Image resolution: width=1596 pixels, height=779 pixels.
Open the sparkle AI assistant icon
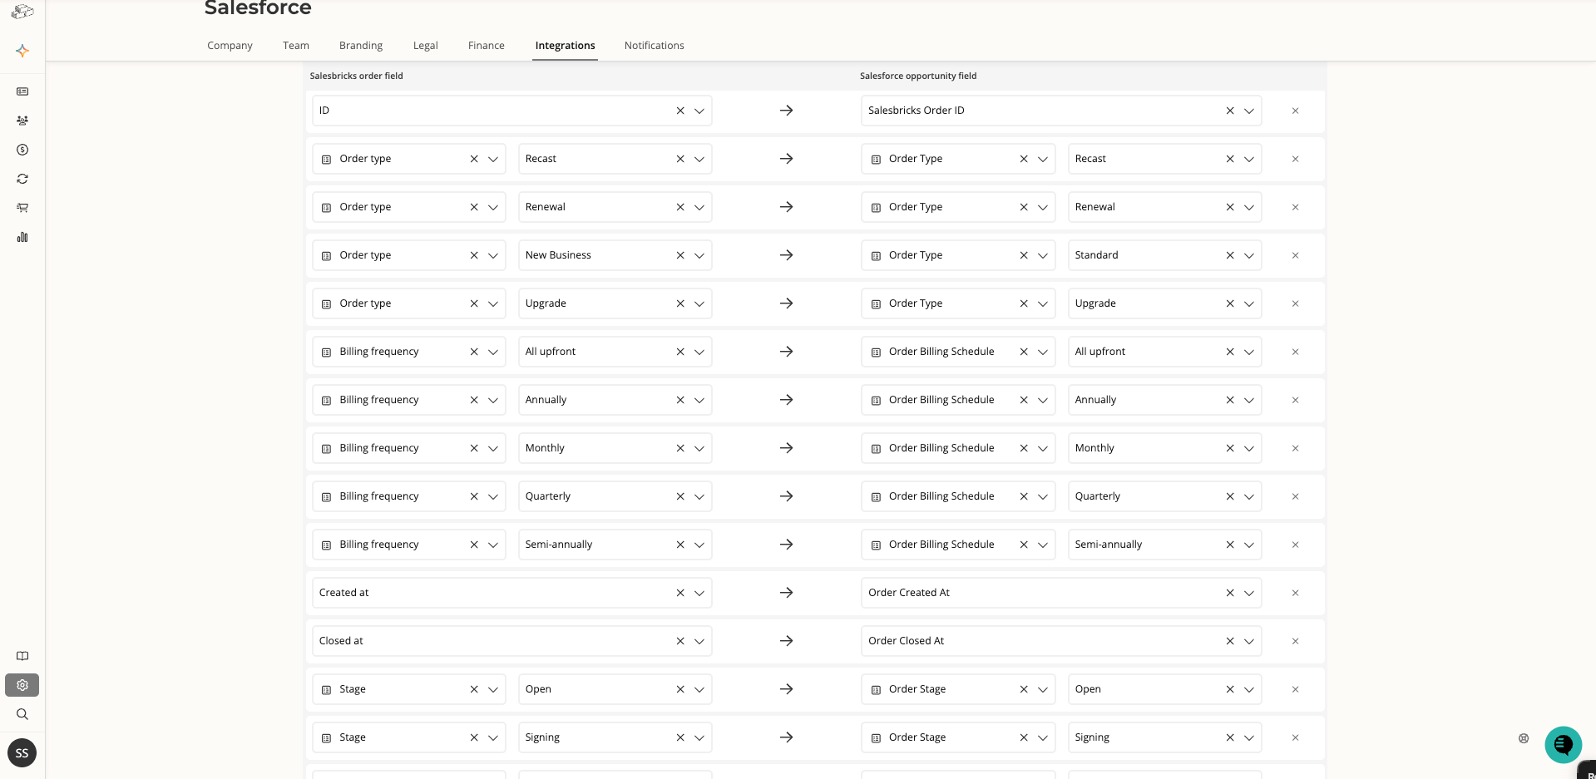(x=22, y=51)
